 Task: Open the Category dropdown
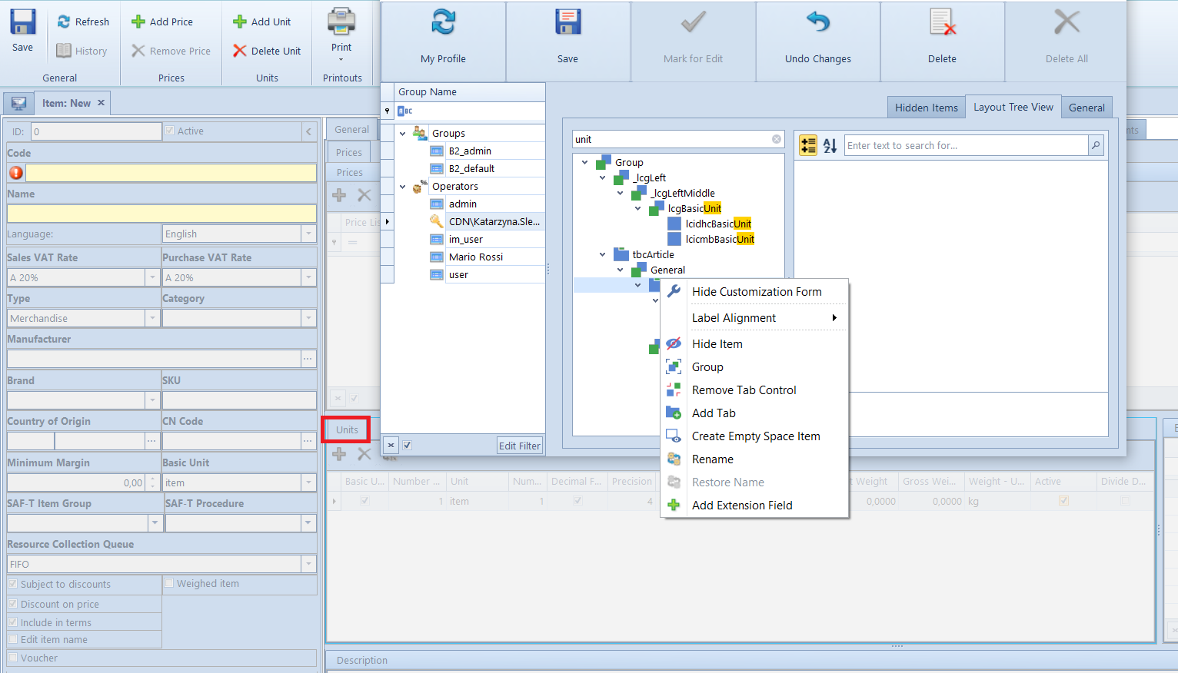coord(308,318)
